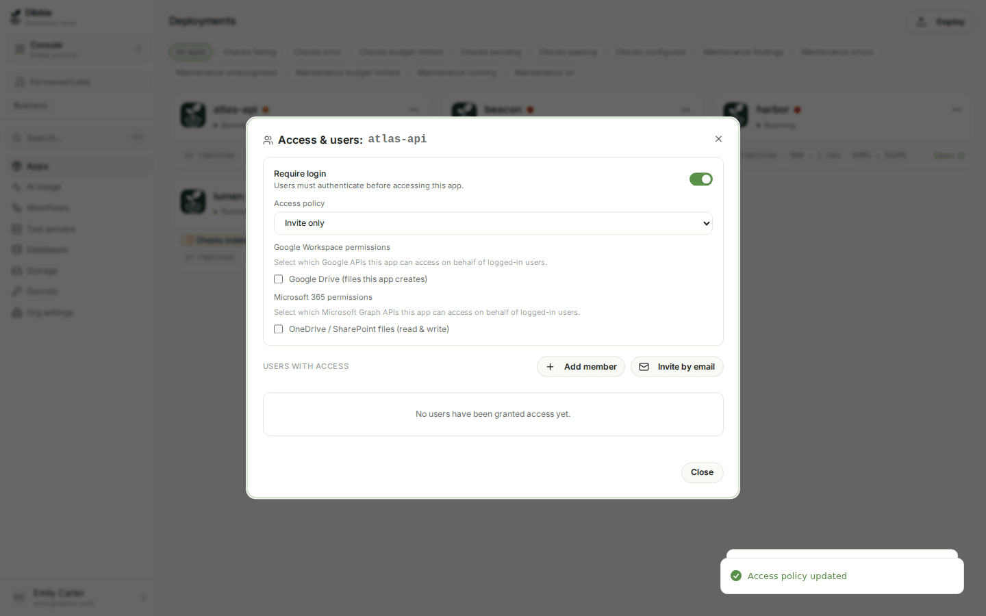Click the Close button in the dialog
The image size is (986, 616).
click(702, 472)
